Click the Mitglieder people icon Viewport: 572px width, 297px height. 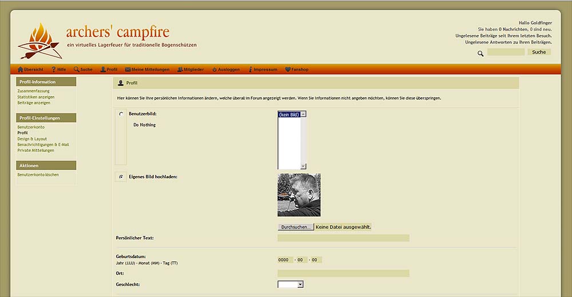point(180,70)
